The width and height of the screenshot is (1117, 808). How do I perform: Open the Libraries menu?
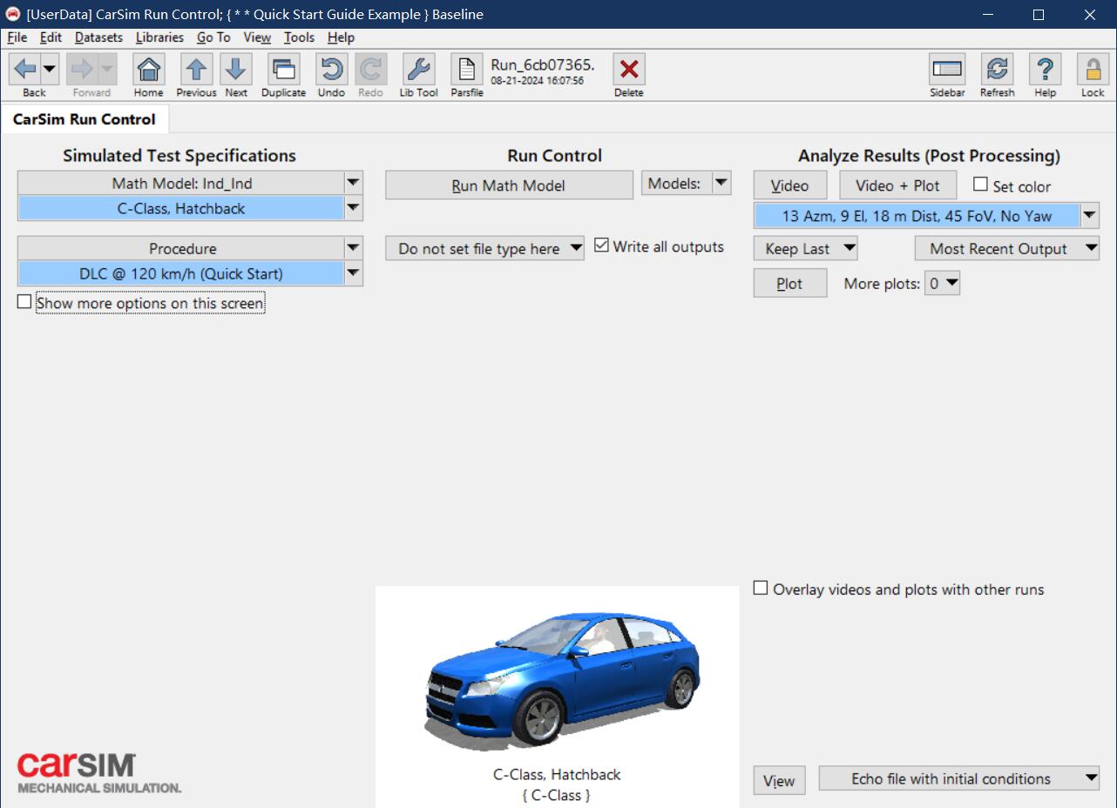pyautogui.click(x=159, y=37)
